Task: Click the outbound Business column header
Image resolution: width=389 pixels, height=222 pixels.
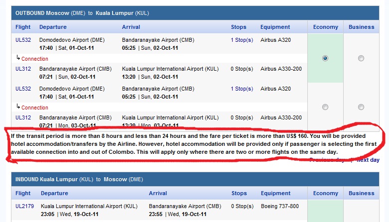Action: [x=361, y=27]
